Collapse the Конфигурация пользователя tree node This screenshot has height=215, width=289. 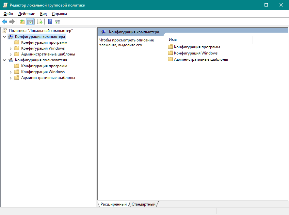5,60
